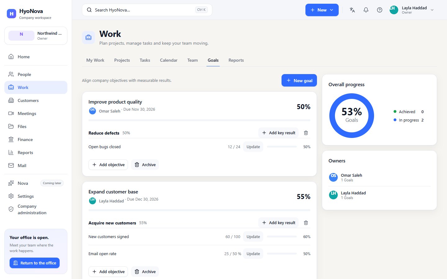Update the Open bugs closed key result
447x279 pixels.
click(x=253, y=147)
